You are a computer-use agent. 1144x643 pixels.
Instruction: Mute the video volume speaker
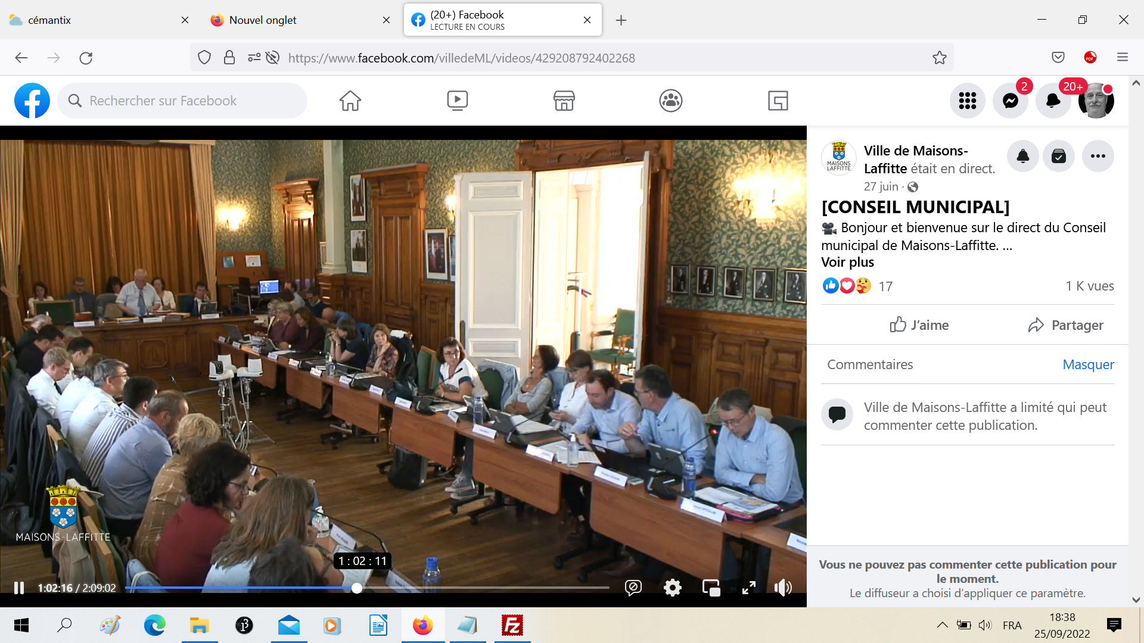coord(783,588)
